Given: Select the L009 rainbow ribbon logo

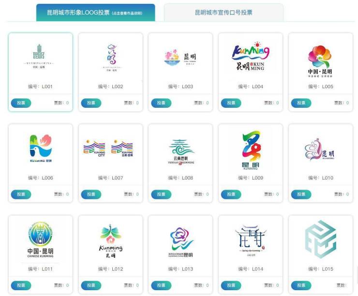Looking at the screenshot, I should click(x=251, y=150).
